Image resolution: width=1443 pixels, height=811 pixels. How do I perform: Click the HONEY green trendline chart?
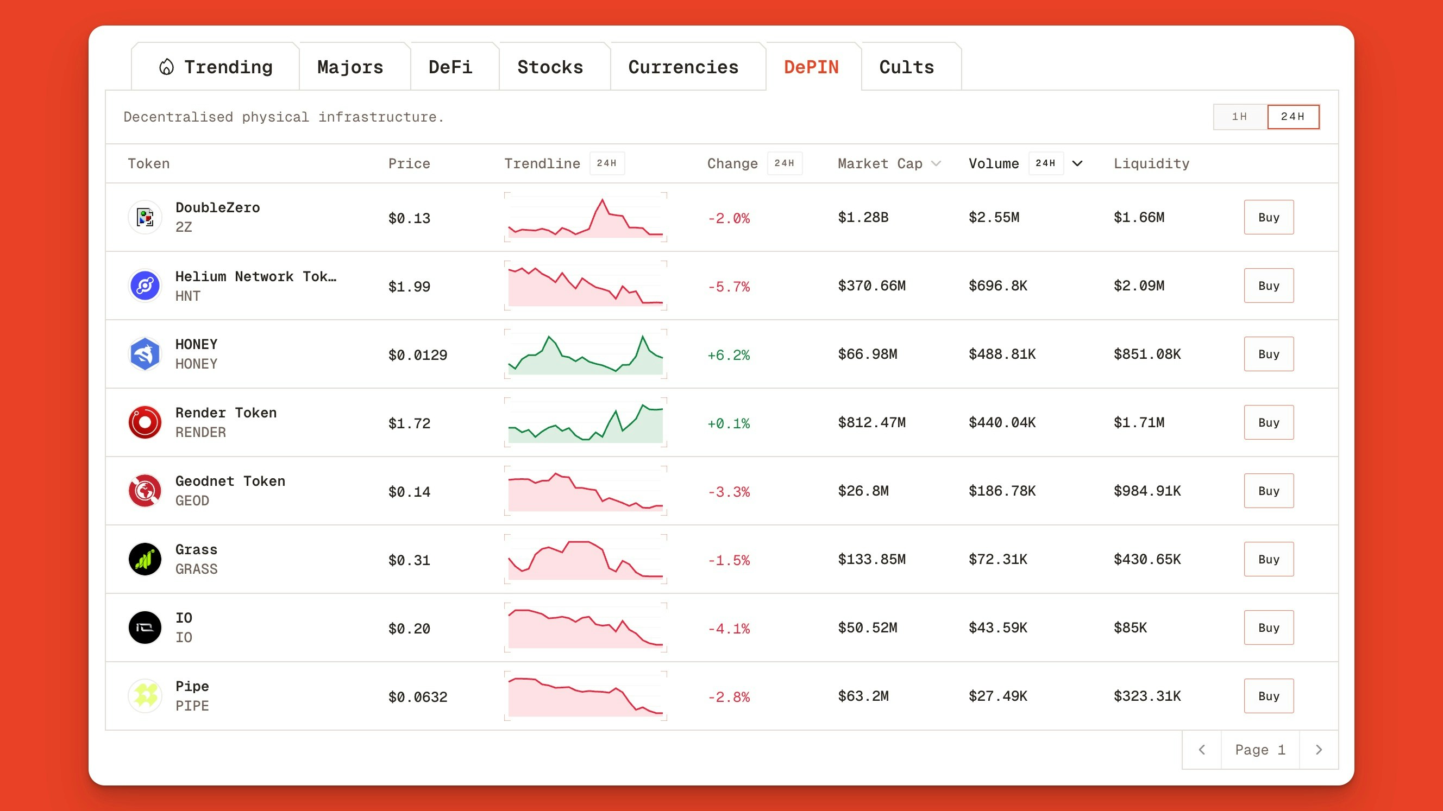585,354
